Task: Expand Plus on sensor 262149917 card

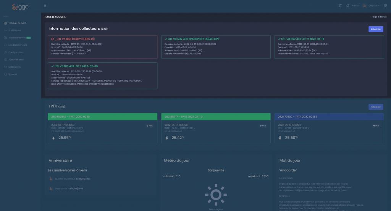Action: (263, 125)
